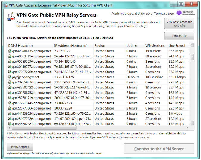Click server icon beside vpn772211445.opengw.net

(10, 103)
